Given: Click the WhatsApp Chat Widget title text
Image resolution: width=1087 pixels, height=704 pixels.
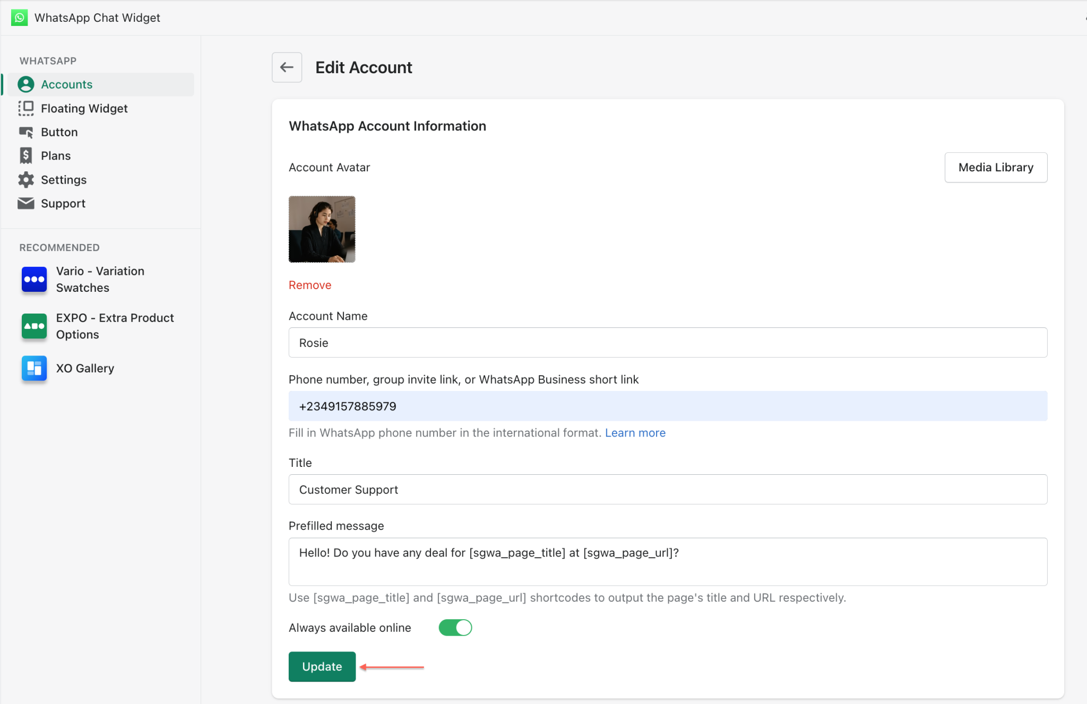Looking at the screenshot, I should [97, 18].
